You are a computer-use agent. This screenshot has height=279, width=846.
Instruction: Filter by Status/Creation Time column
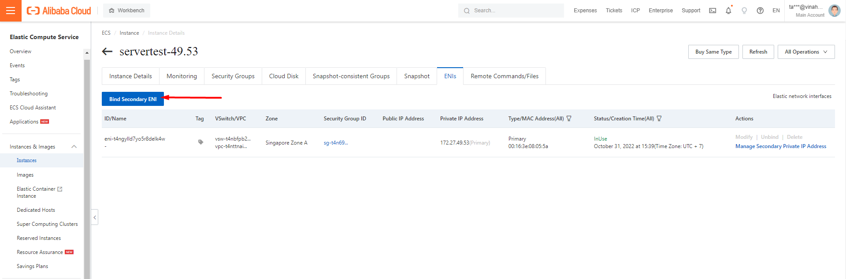point(659,119)
